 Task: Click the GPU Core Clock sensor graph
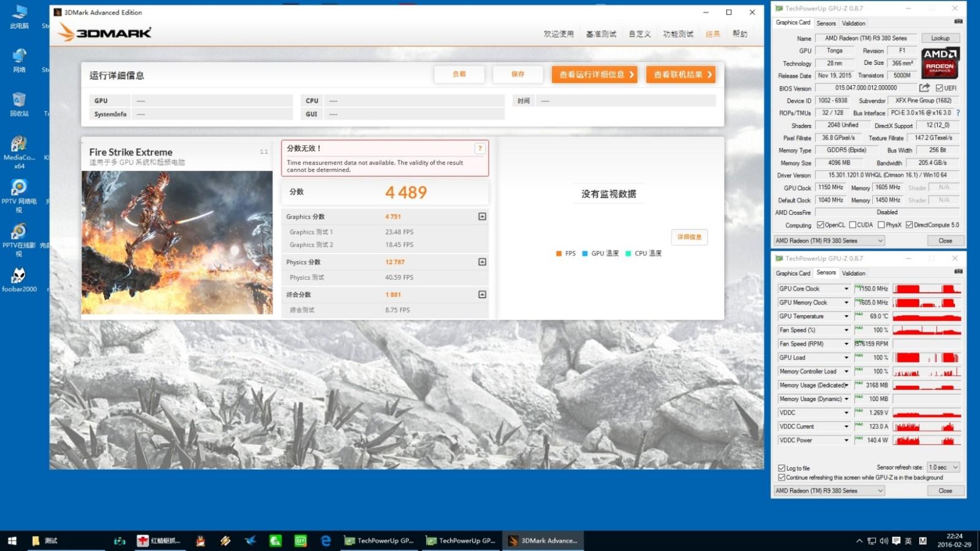(927, 288)
